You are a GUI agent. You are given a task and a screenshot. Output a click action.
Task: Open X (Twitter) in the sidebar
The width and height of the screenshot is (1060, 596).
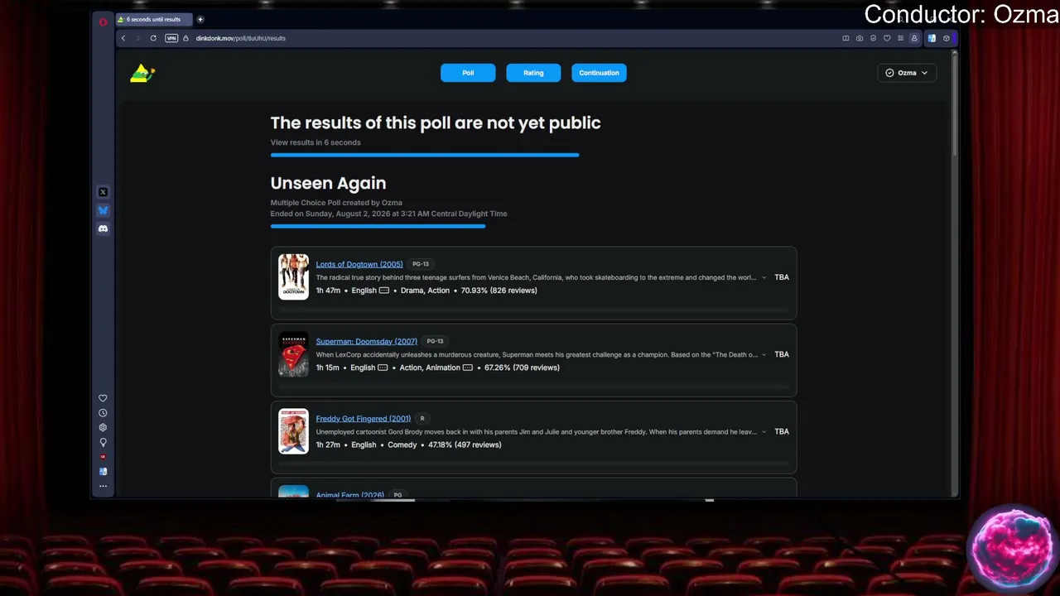click(103, 192)
